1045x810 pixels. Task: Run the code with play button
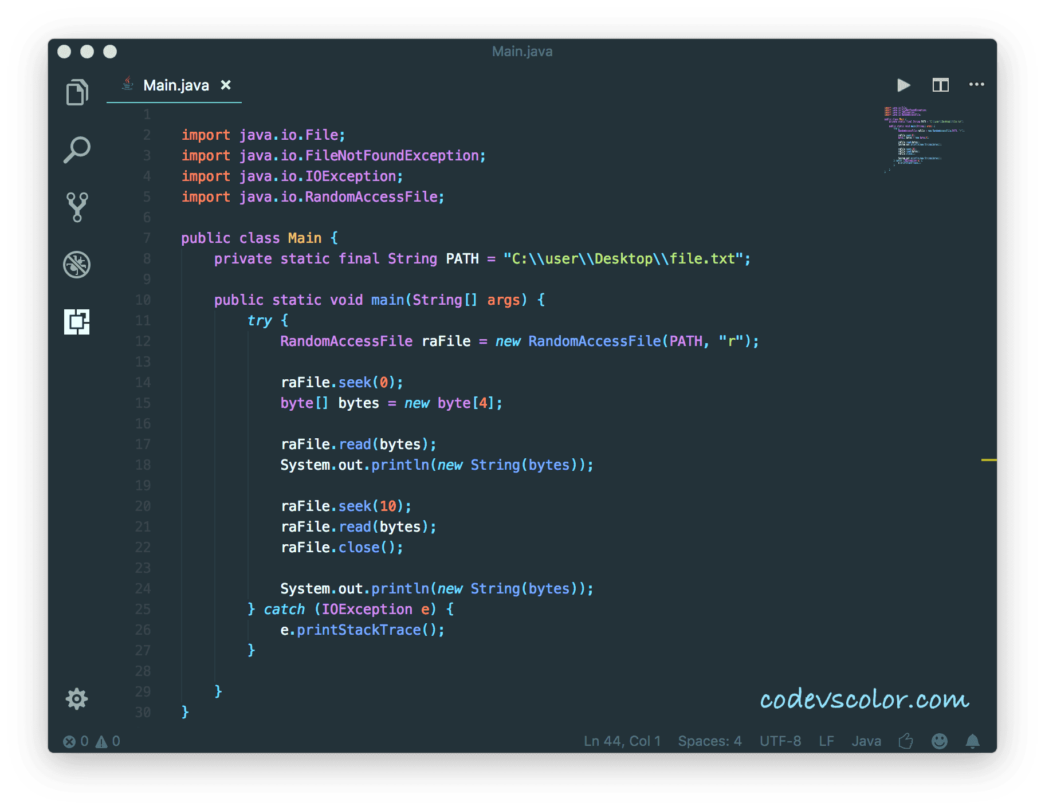click(x=903, y=85)
